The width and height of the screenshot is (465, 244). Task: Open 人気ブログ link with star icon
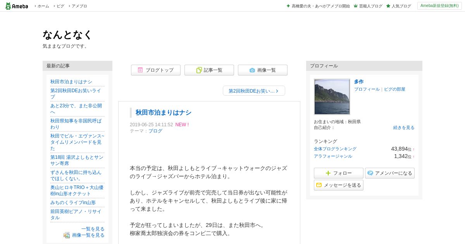(x=401, y=6)
